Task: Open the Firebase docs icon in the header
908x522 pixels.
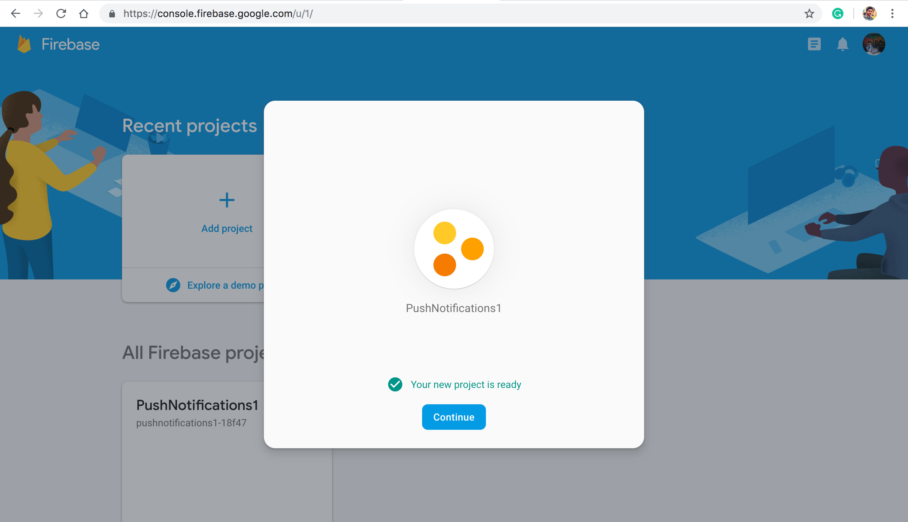Action: pos(814,44)
